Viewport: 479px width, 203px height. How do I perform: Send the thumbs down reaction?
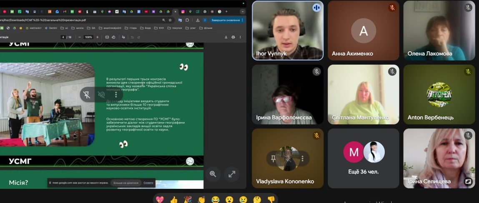(271, 200)
